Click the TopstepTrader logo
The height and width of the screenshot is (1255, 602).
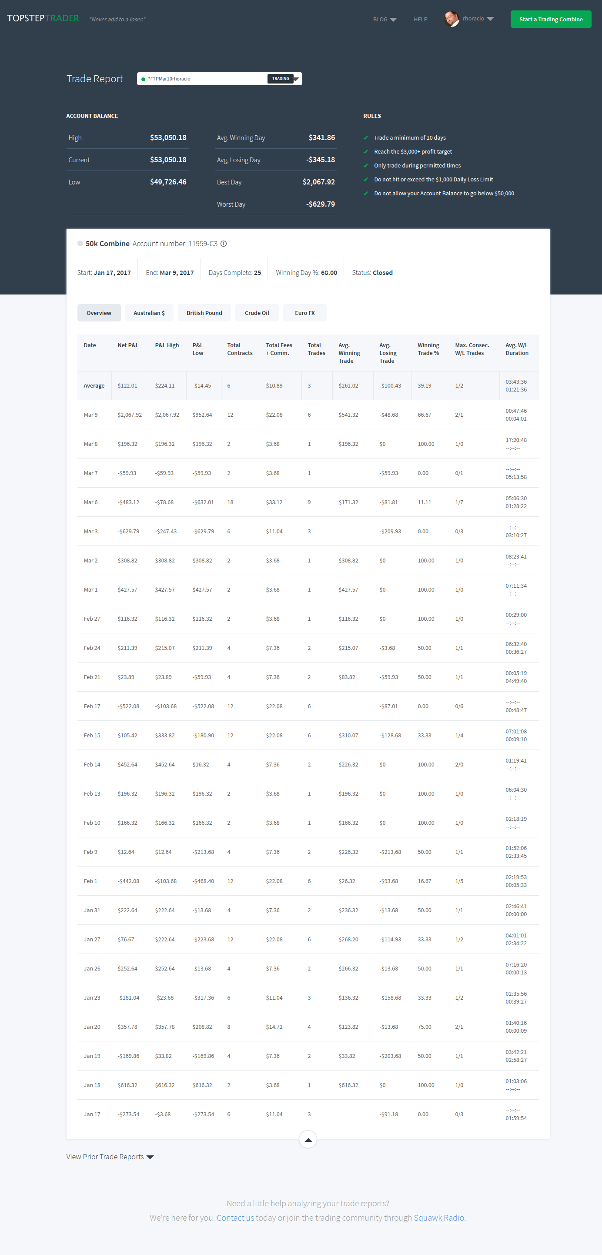tap(43, 19)
